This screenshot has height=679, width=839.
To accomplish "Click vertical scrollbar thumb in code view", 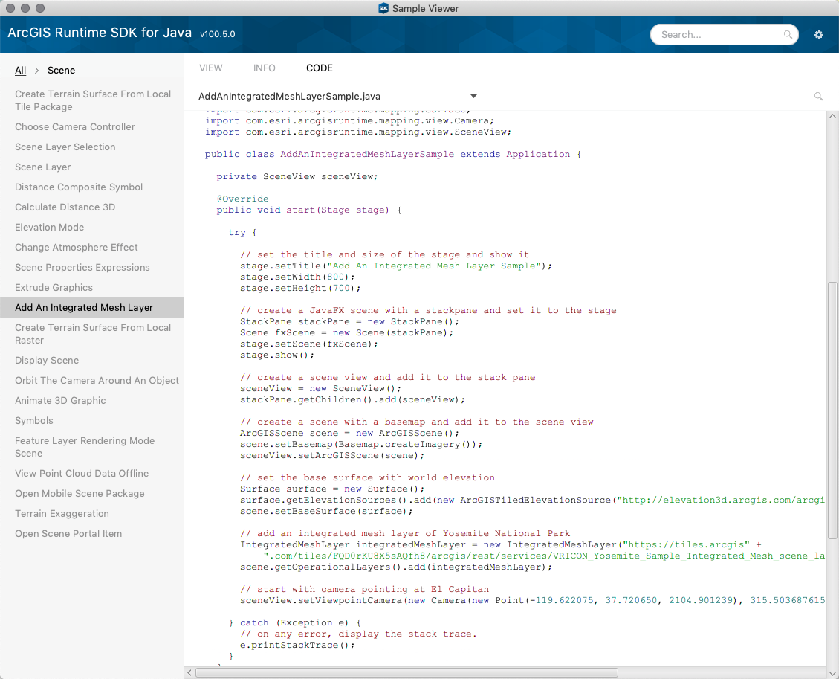I will [x=832, y=411].
